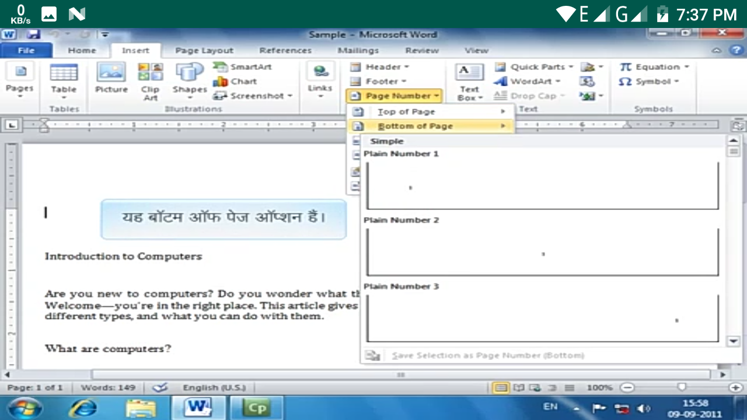Choose Plain Number 2 thumbnail

pyautogui.click(x=543, y=252)
